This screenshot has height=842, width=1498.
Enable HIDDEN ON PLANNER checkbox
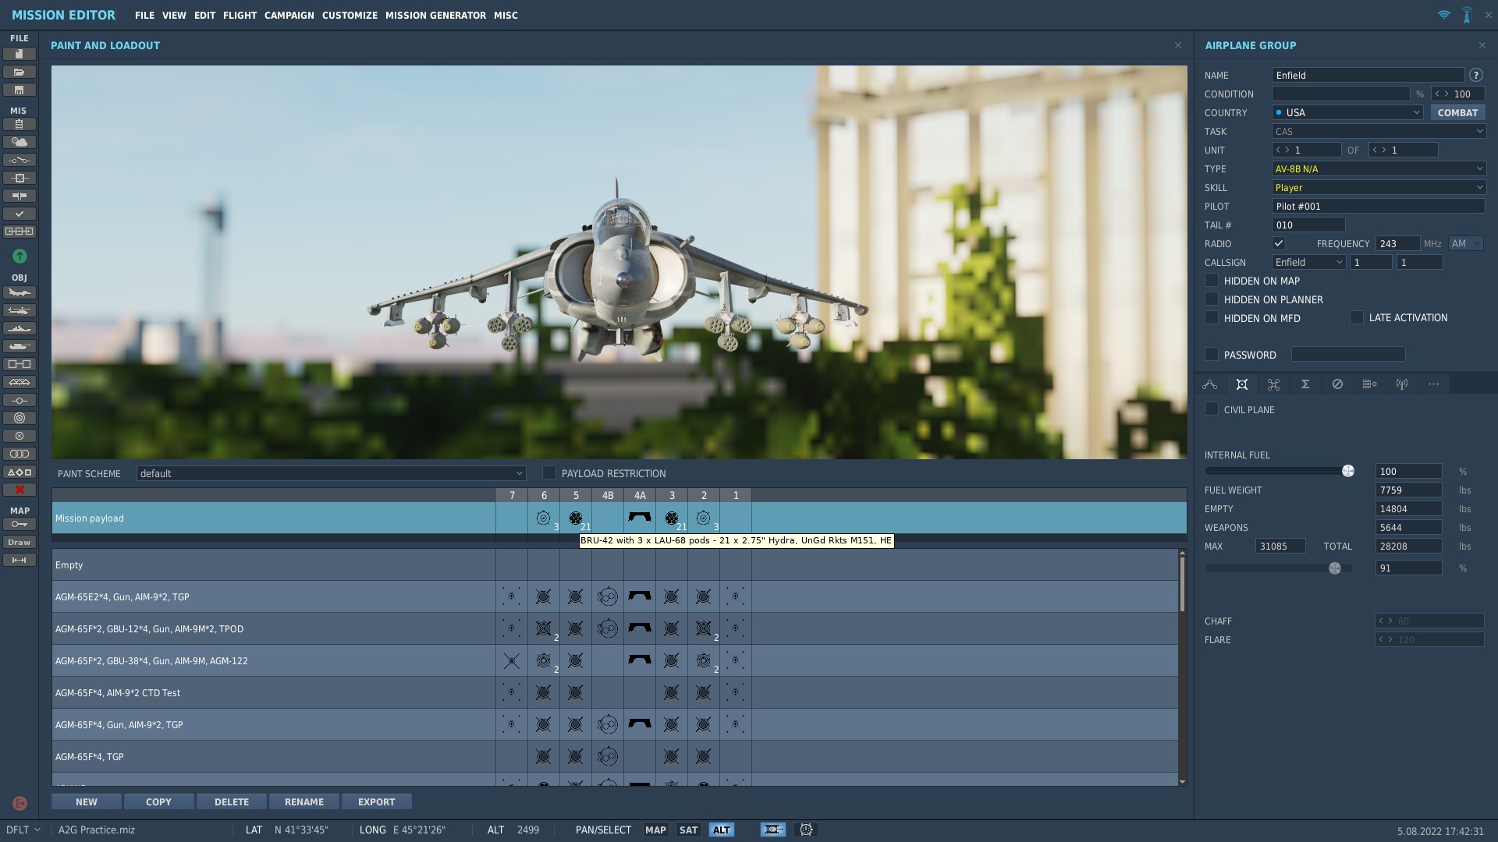(1212, 299)
